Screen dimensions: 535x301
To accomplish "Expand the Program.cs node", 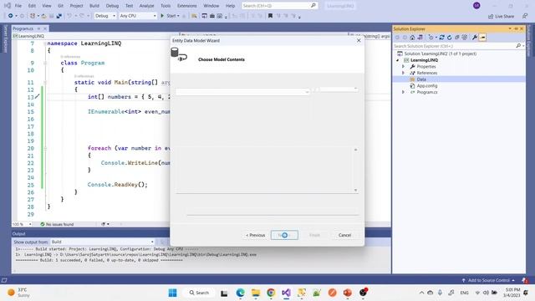I will click(403, 92).
